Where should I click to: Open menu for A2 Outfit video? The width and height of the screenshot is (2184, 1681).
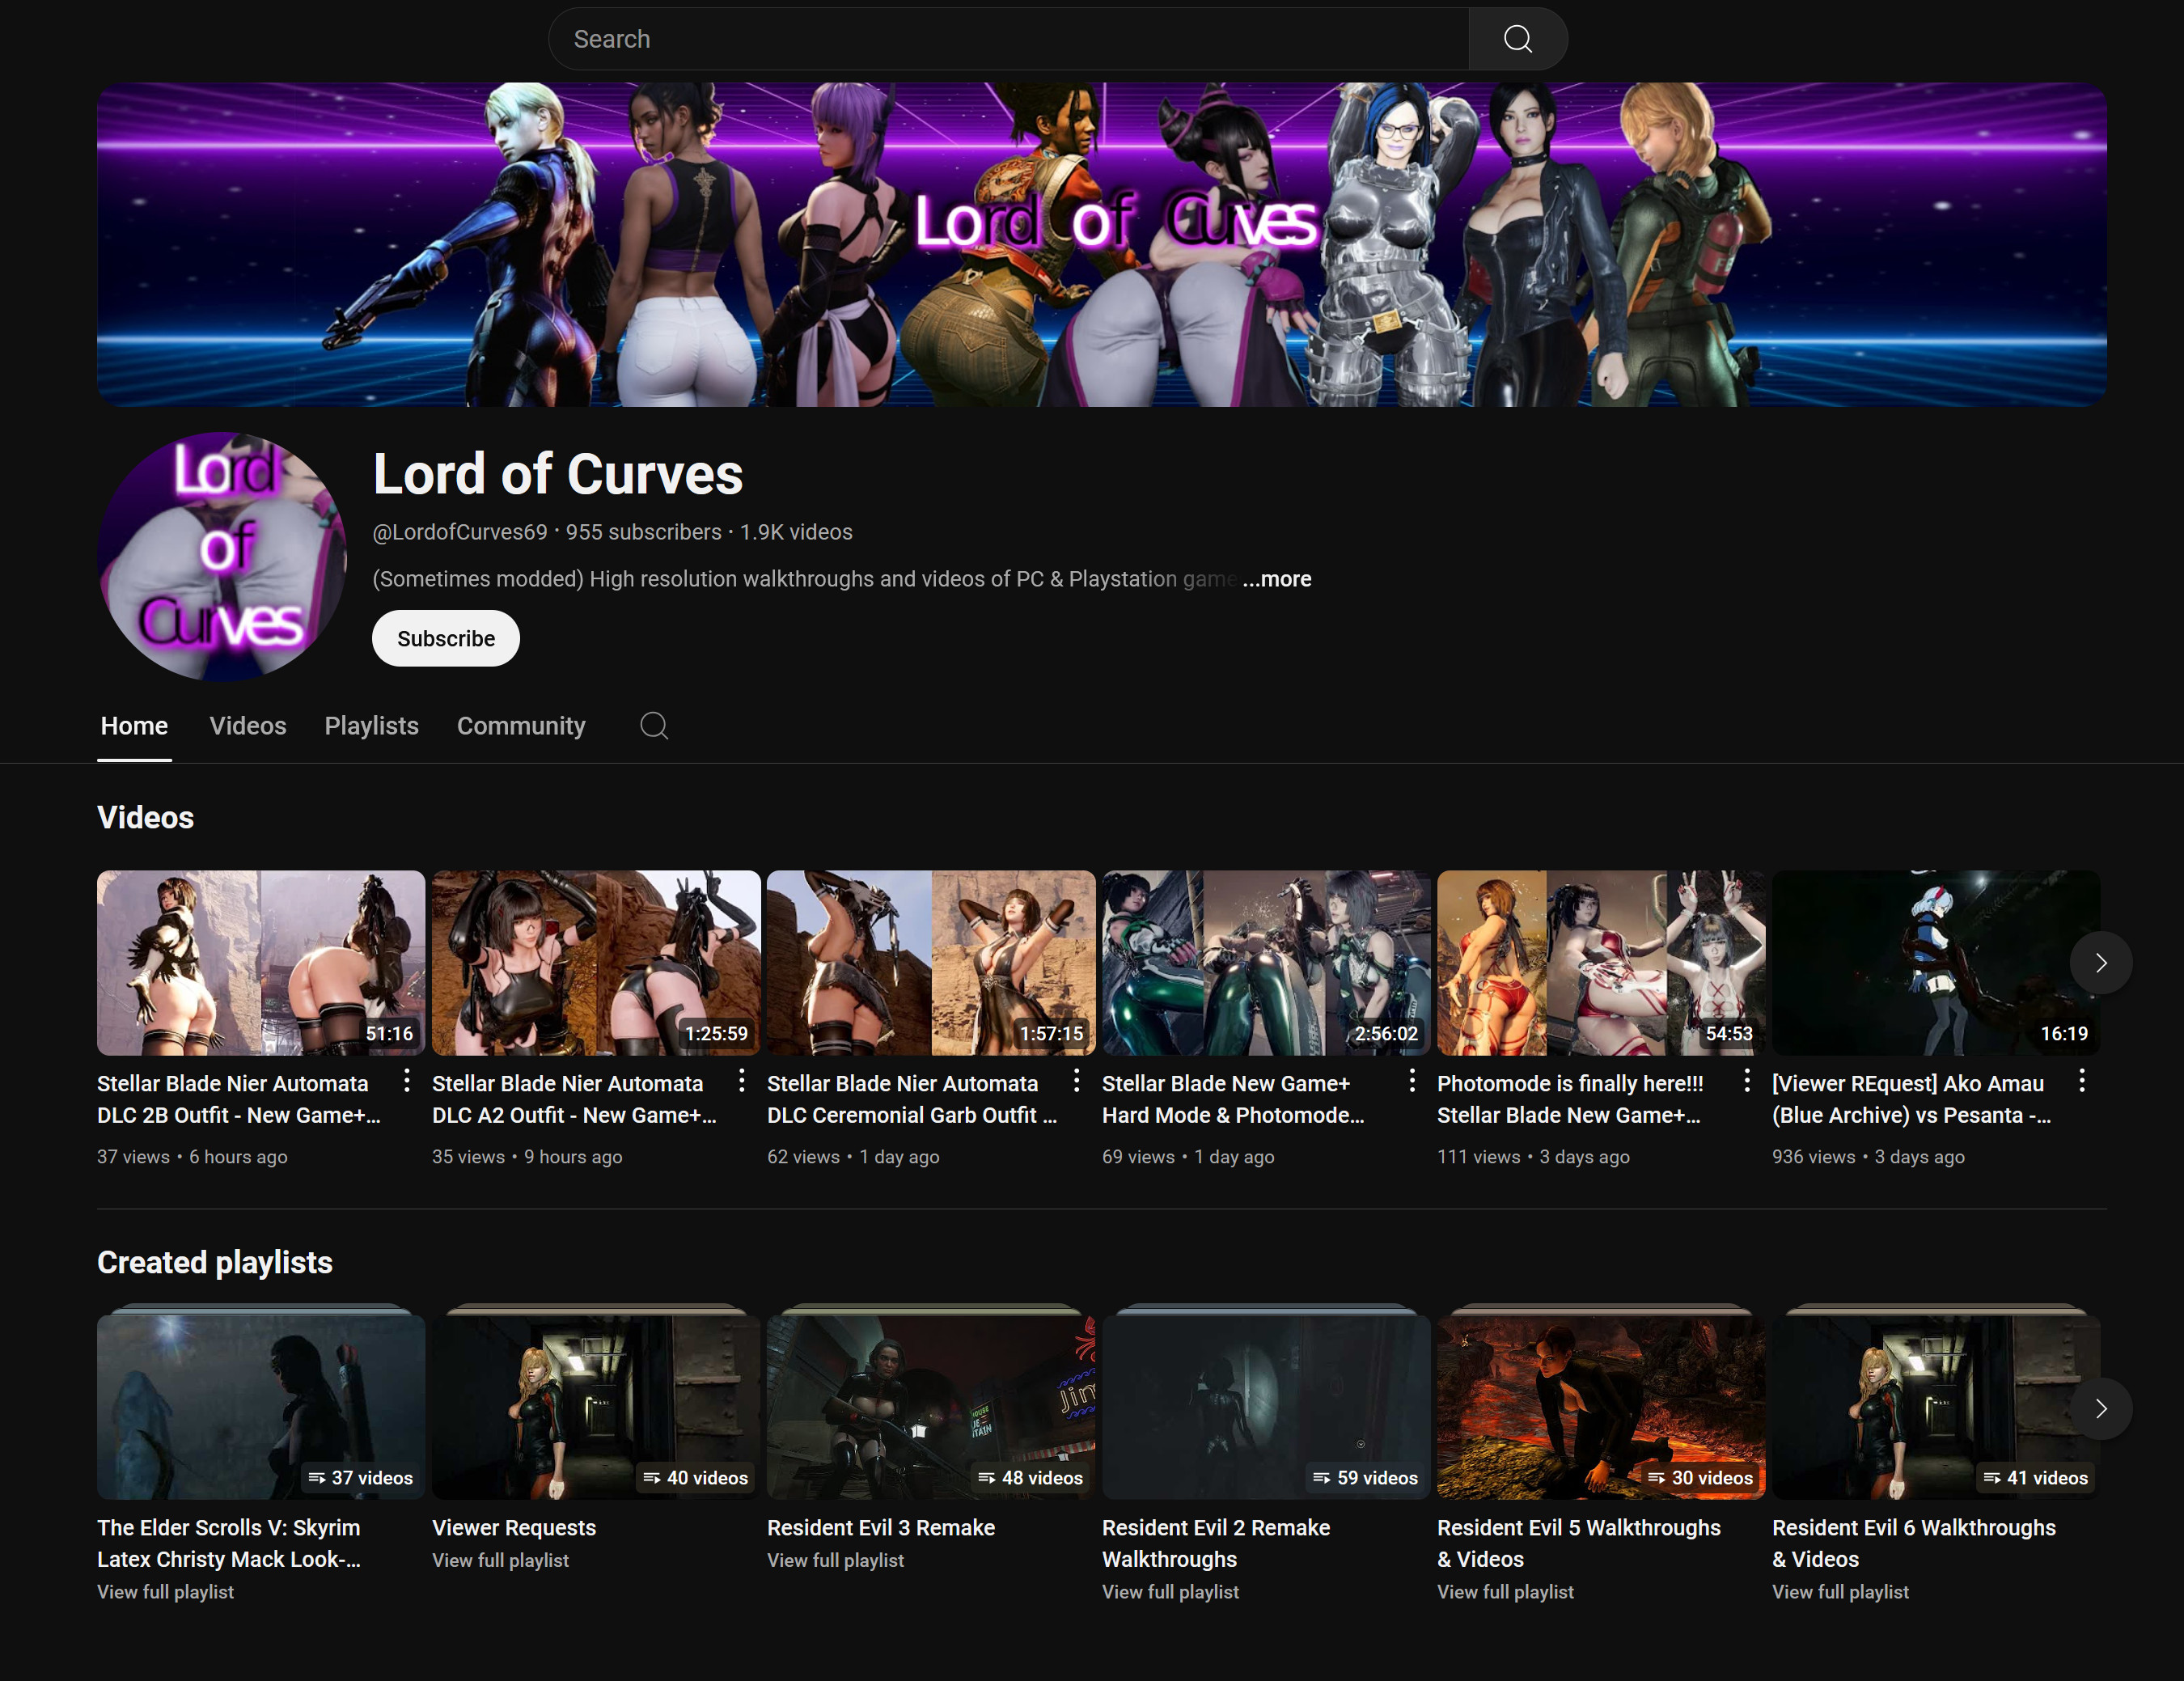741,1080
